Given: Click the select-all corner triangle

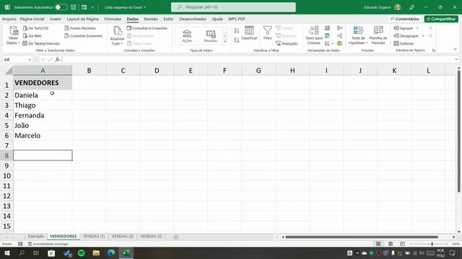Looking at the screenshot, I should [9, 71].
